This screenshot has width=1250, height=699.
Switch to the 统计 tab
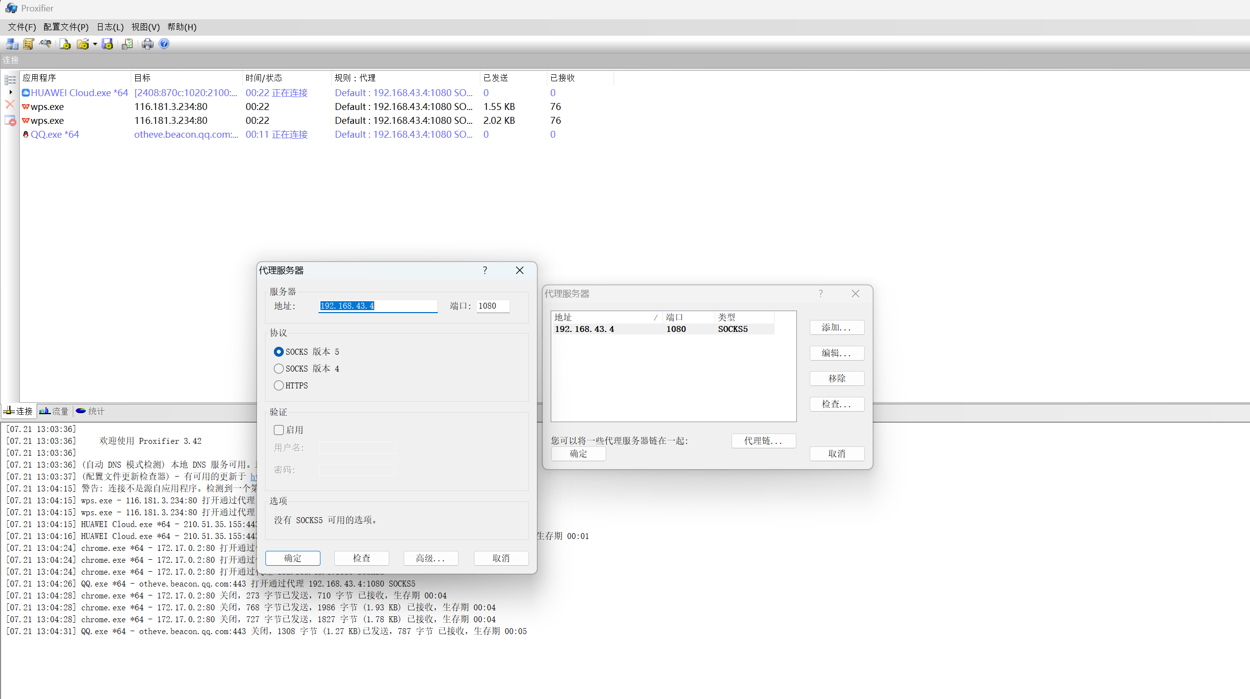90,411
